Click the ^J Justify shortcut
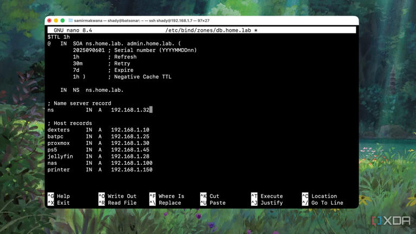The image size is (416, 234). point(267,203)
